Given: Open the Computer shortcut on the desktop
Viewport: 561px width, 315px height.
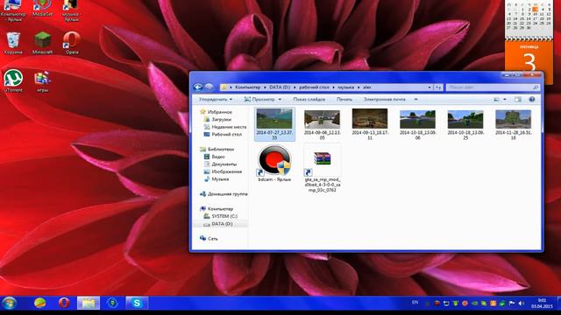Looking at the screenshot, I should (13, 10).
